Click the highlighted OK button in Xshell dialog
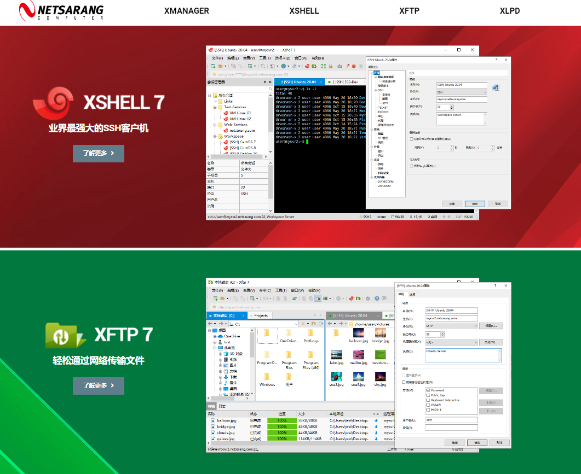The height and width of the screenshot is (474, 581). coord(475,204)
